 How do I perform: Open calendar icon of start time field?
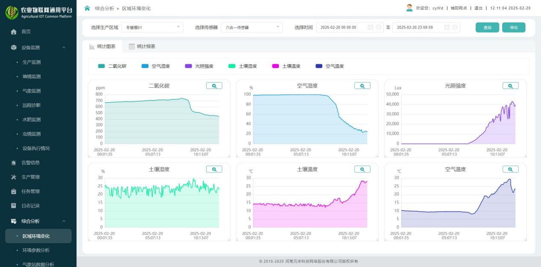pyautogui.click(x=370, y=28)
